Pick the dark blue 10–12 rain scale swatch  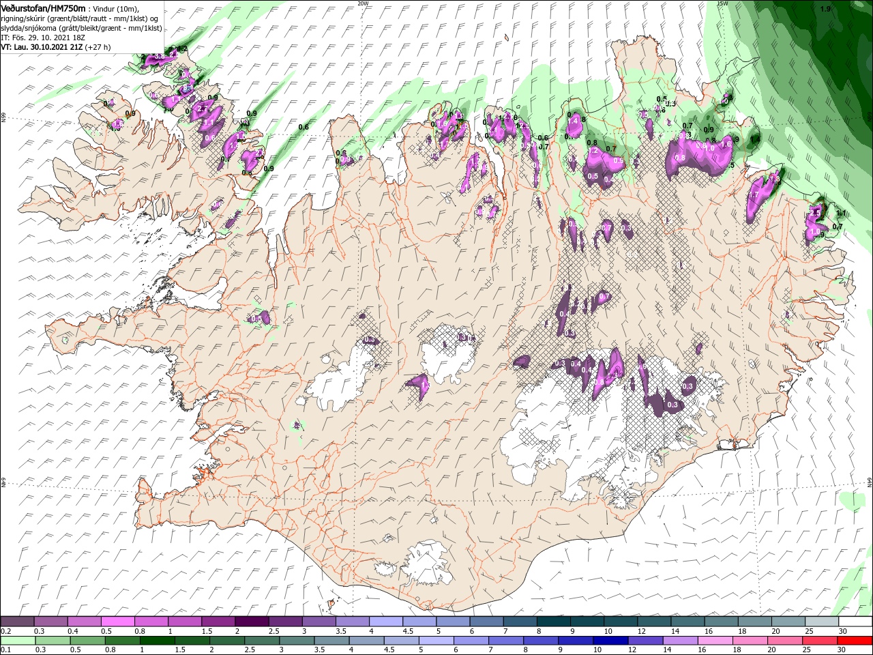point(610,641)
